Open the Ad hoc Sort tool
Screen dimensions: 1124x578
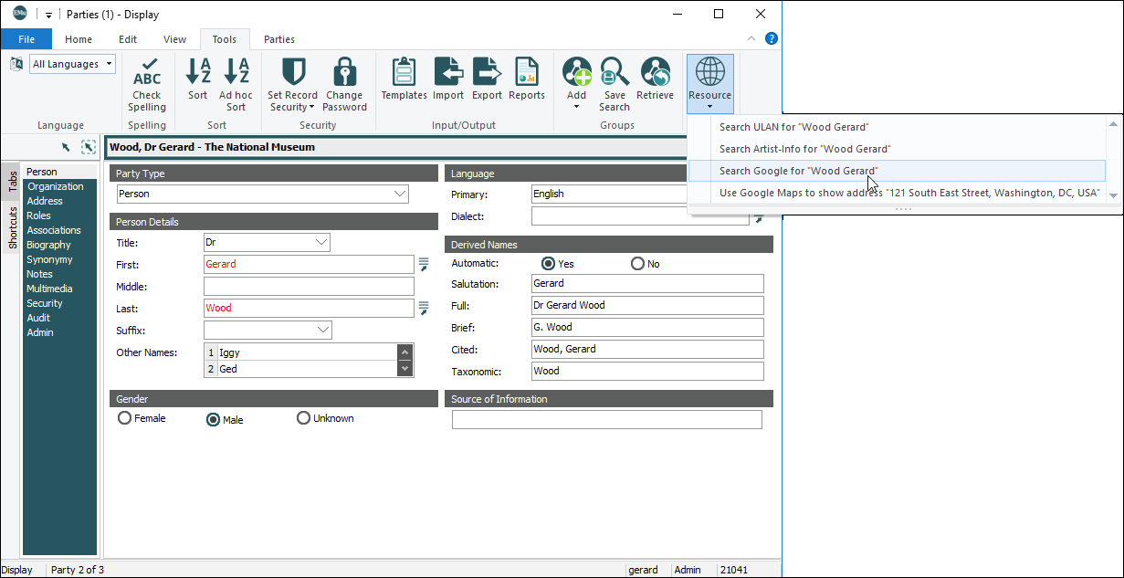coord(236,73)
